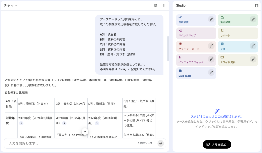
Task: Click pencil icon on テスト tile
Action: tap(253, 46)
